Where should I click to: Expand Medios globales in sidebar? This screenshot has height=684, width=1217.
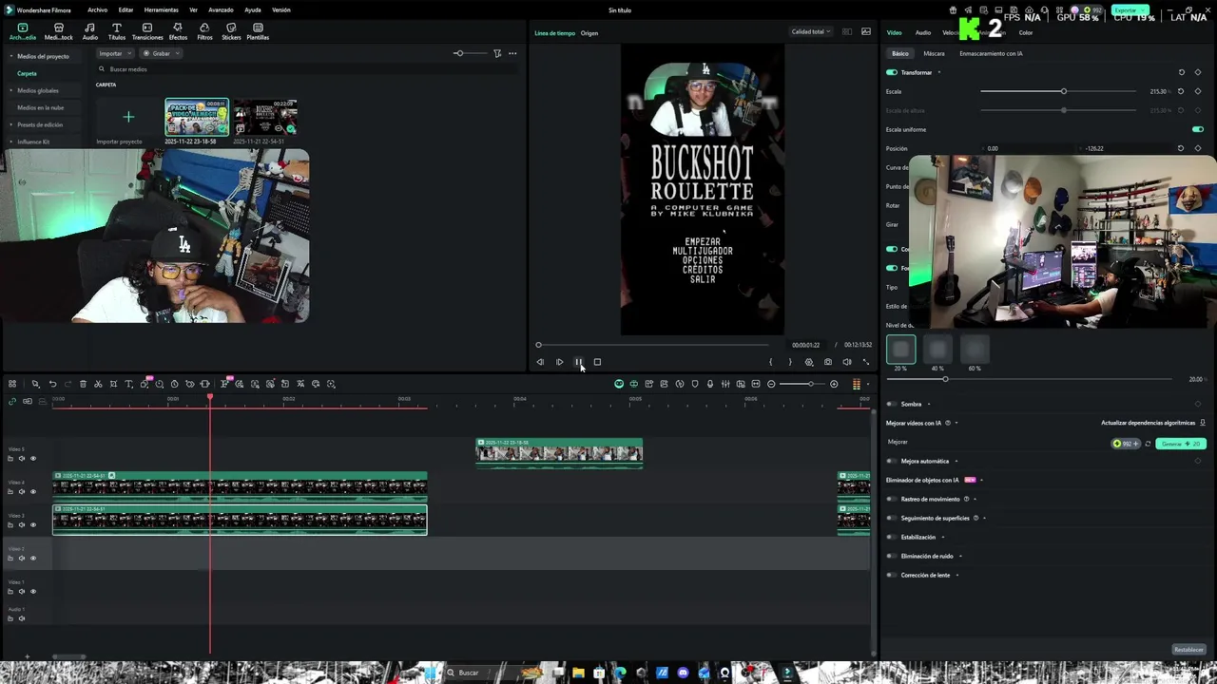[12, 90]
